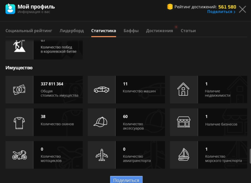Open the Социальный рейтинг tab
This screenshot has width=251, height=183.
click(x=29, y=31)
